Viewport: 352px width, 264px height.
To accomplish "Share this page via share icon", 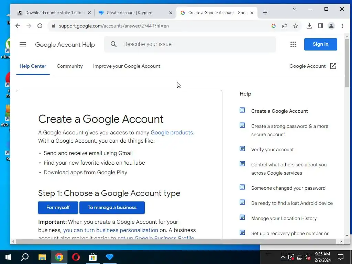I will point(285,26).
